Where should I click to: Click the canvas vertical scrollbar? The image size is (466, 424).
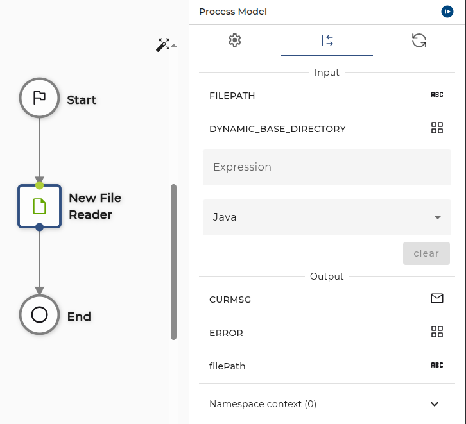click(x=173, y=262)
